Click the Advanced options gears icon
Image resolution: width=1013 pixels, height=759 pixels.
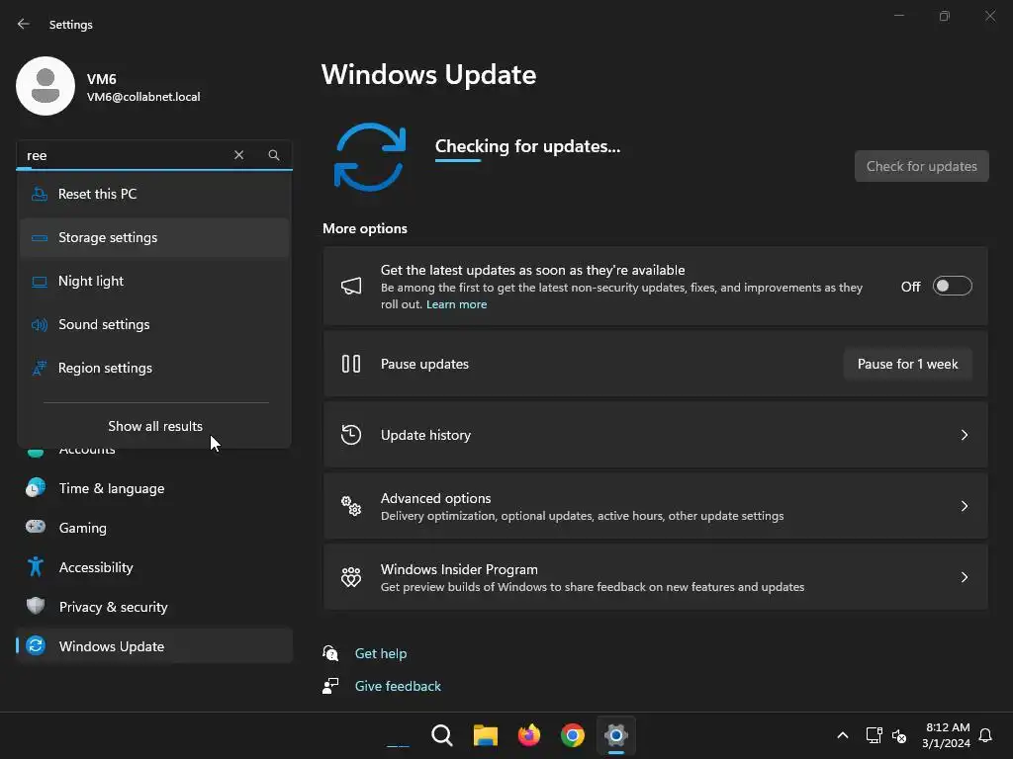coord(351,506)
